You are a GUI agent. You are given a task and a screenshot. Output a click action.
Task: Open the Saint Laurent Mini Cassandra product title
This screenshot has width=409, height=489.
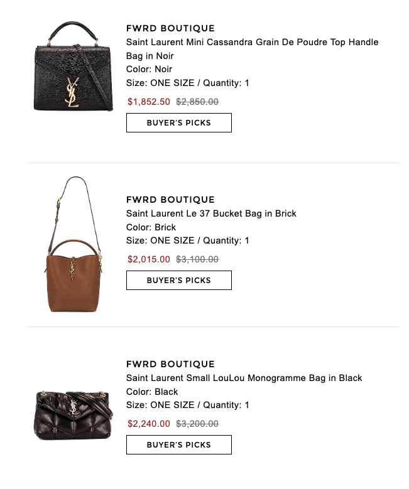point(252,49)
